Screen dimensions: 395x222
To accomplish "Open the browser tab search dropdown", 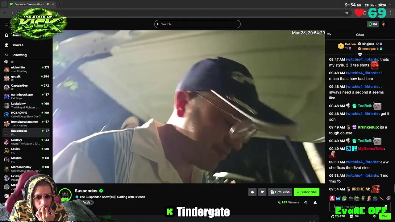I will [4, 4].
